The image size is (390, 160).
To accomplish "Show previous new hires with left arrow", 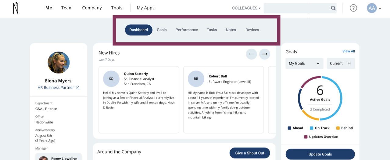I will click(x=252, y=54).
